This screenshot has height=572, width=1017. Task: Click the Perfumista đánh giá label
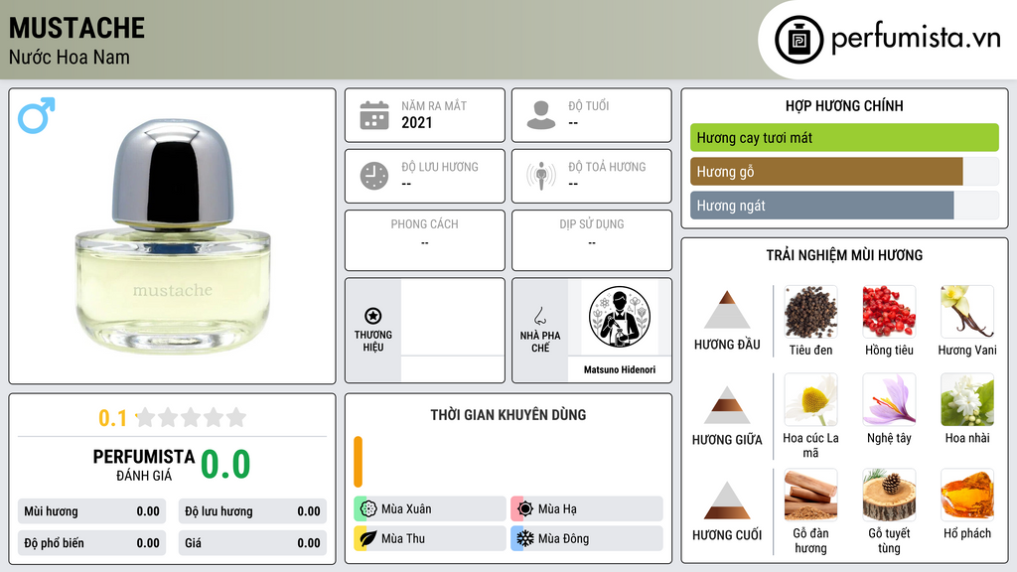(144, 465)
